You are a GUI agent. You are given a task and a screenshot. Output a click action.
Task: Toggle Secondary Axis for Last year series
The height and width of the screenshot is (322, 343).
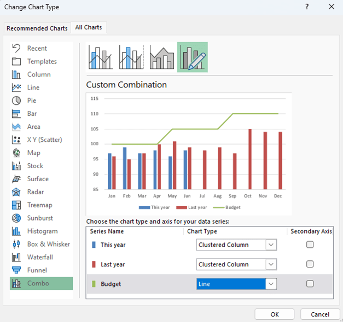tap(310, 264)
